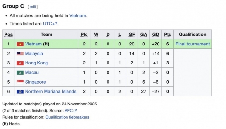This screenshot has width=226, height=129.
Task: Click the Malaysia flag icon
Action: pyautogui.click(x=20, y=54)
